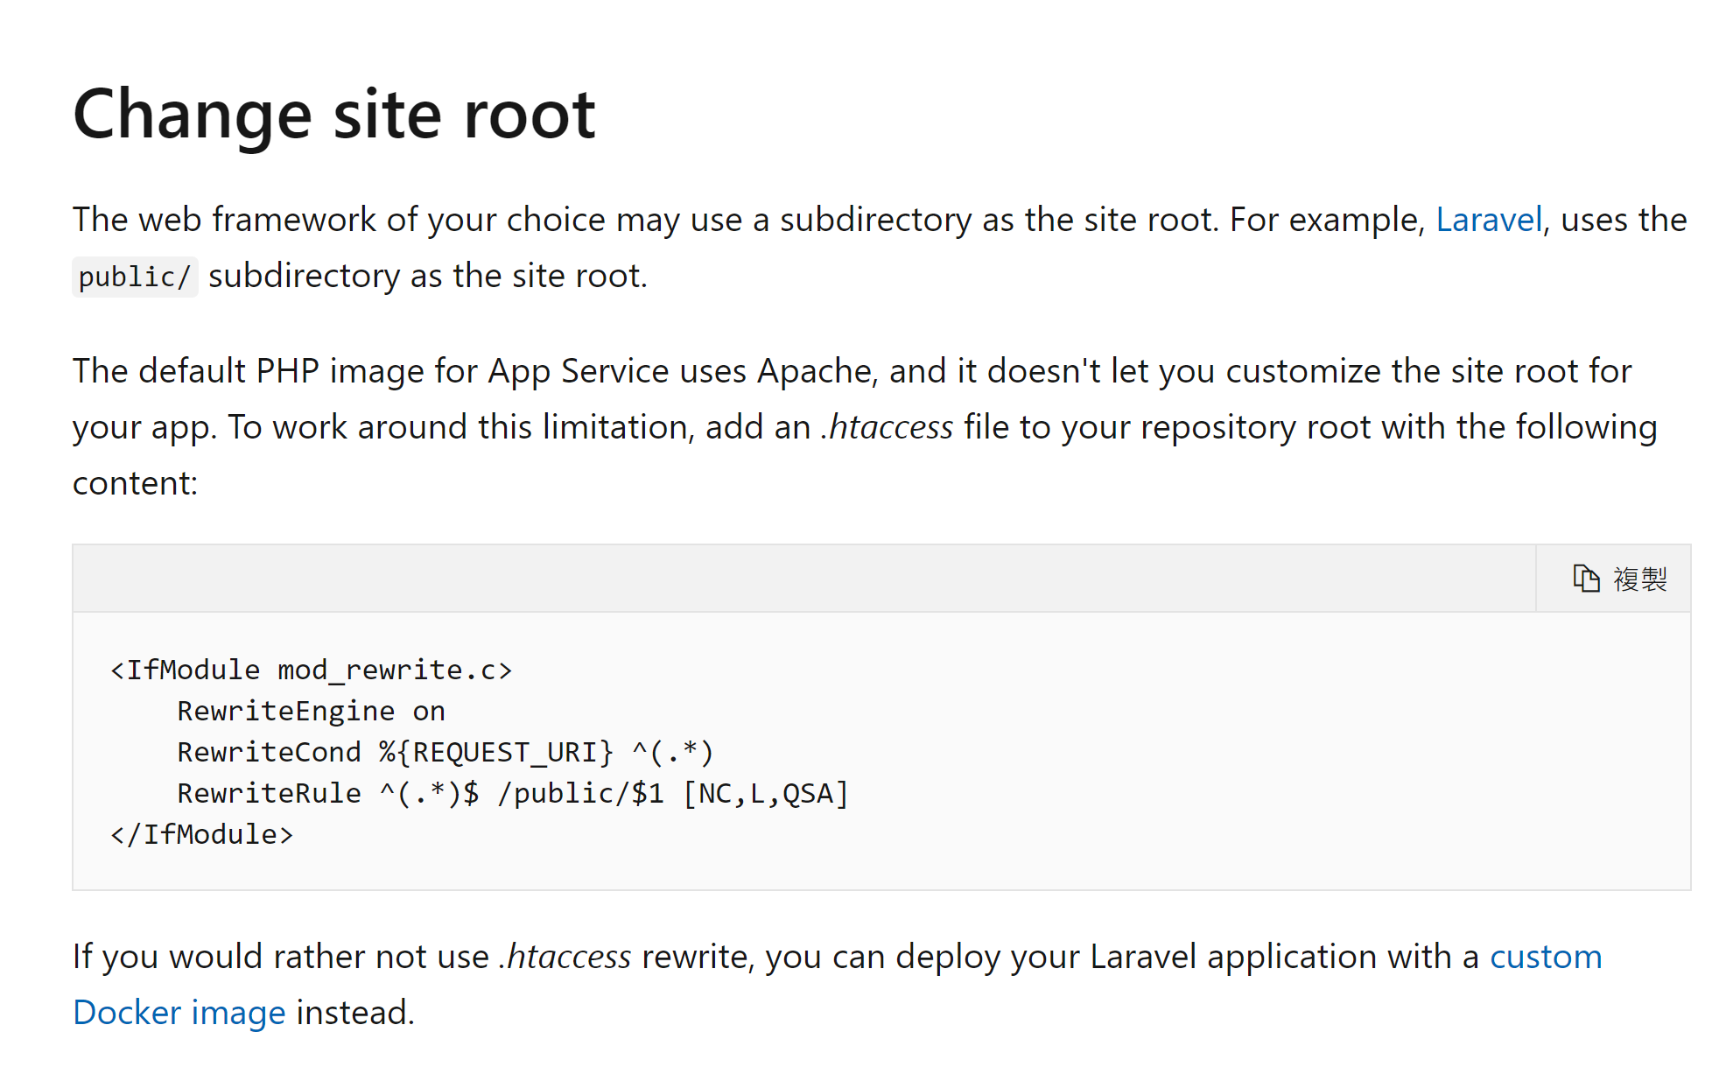Click the words 'App Service' in the paragraph
Screen dimensions: 1733x1067
tap(578, 371)
